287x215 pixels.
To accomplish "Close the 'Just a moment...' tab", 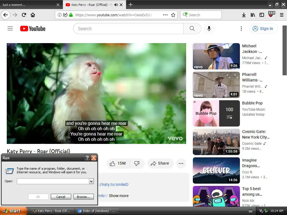I will pyautogui.click(x=58, y=5).
